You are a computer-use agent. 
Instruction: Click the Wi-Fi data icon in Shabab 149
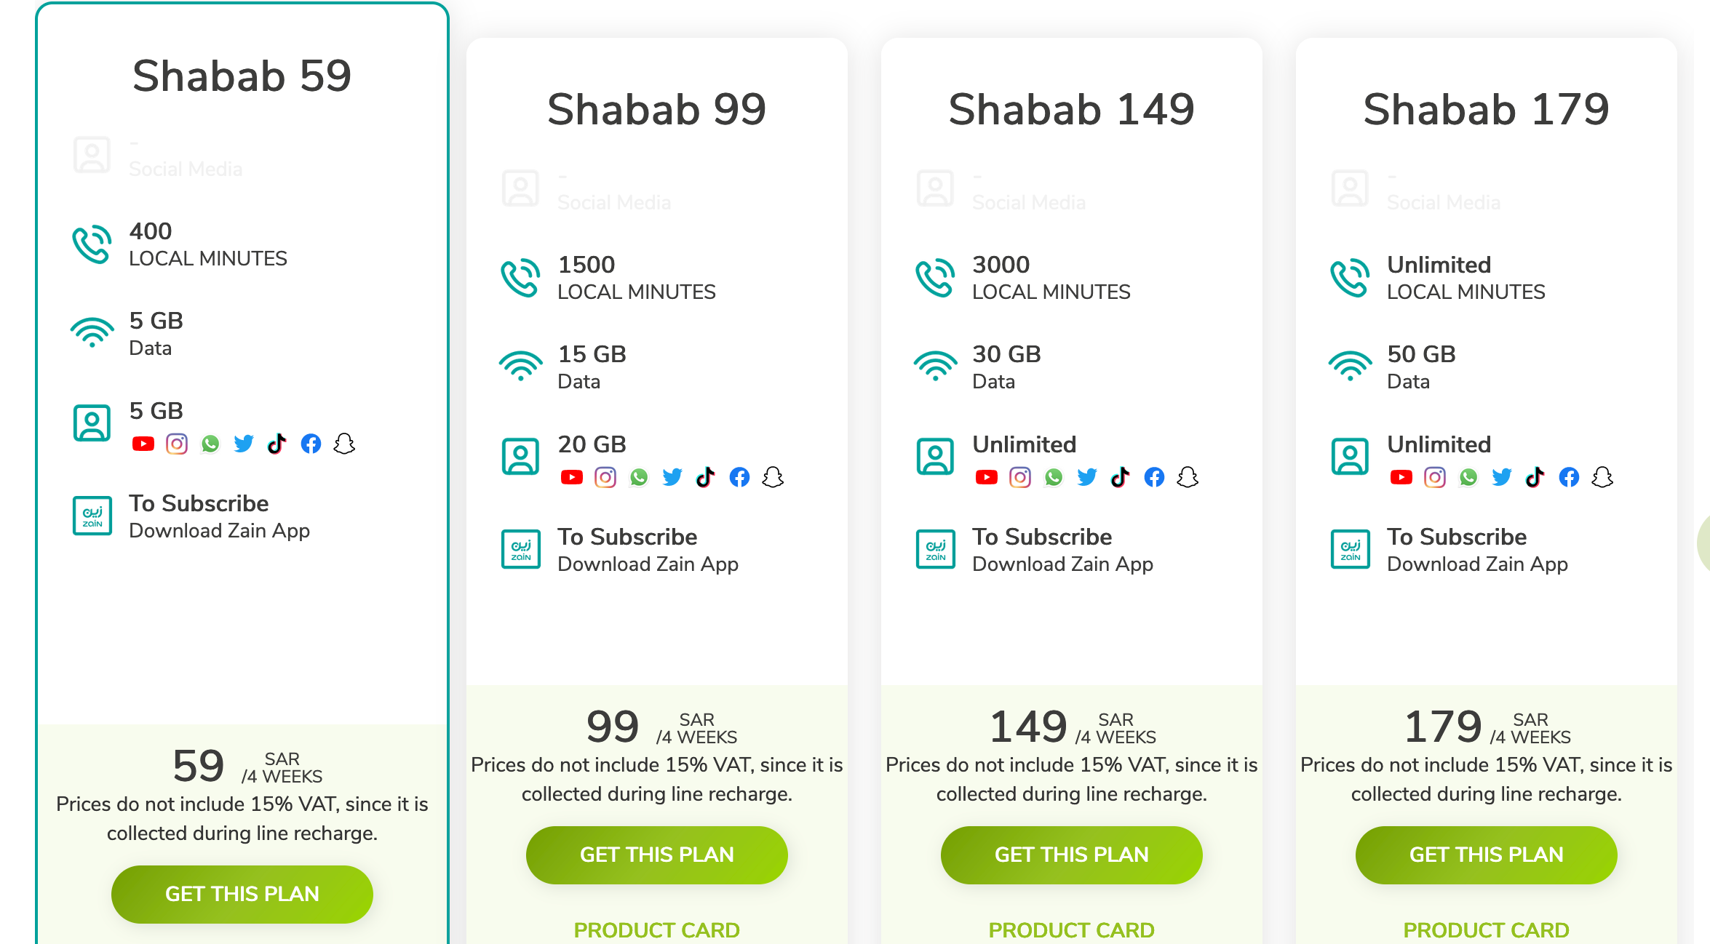pyautogui.click(x=936, y=366)
